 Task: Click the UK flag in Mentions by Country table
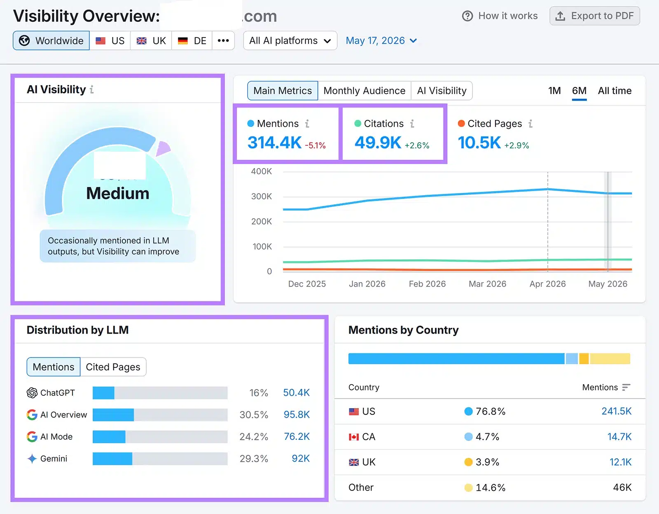click(x=354, y=463)
